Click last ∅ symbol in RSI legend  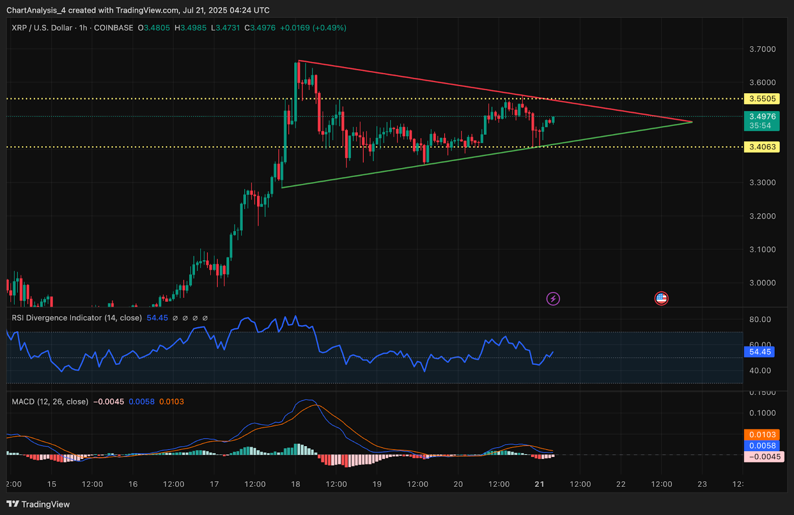click(205, 318)
